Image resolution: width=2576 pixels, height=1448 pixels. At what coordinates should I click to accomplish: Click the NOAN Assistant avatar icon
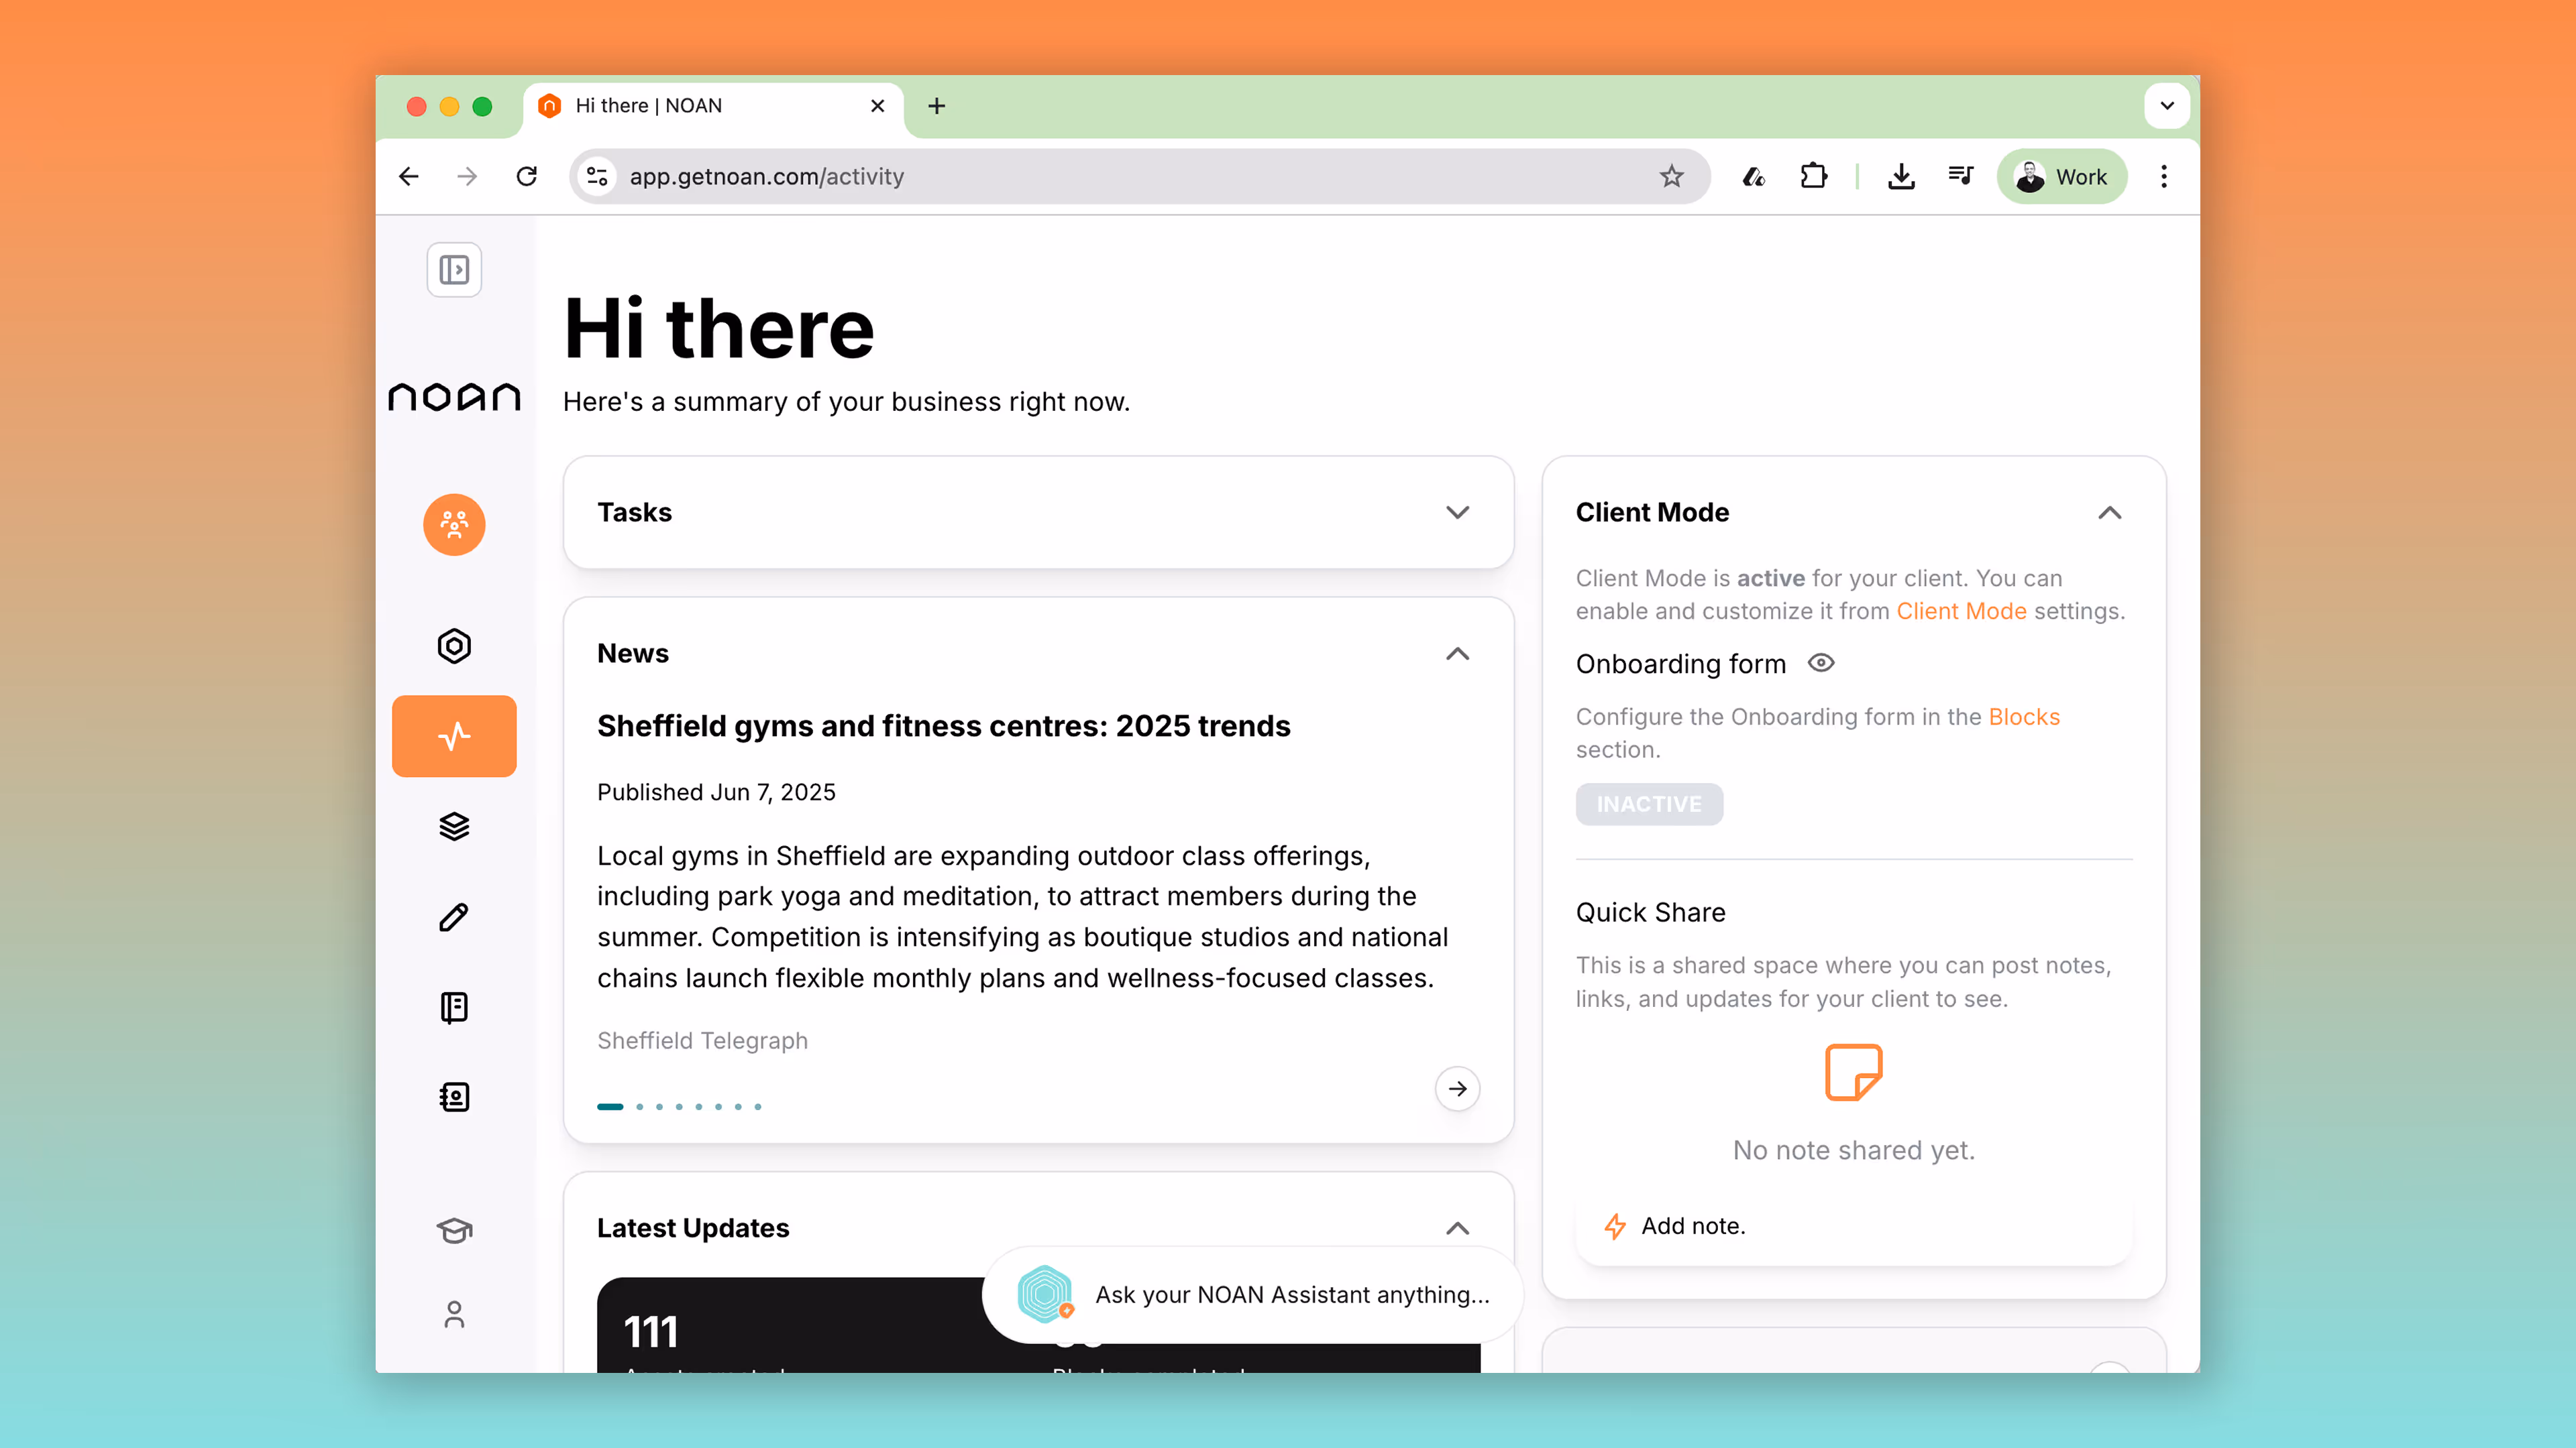1045,1294
